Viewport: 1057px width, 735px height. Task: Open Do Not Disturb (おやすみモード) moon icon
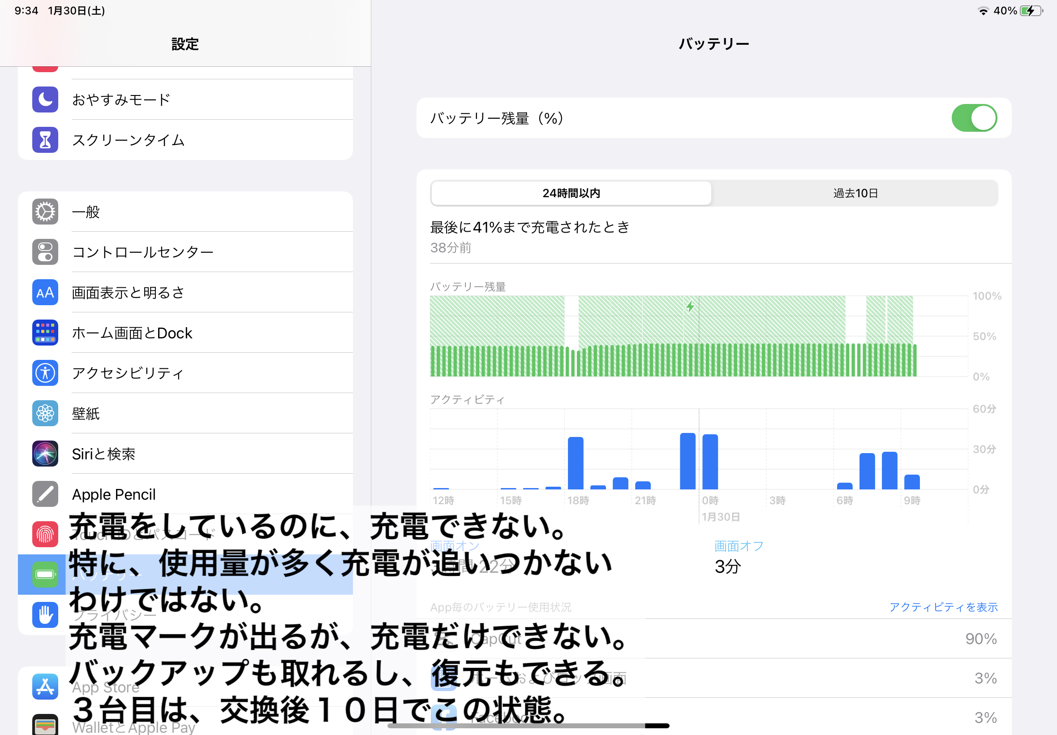tap(45, 99)
